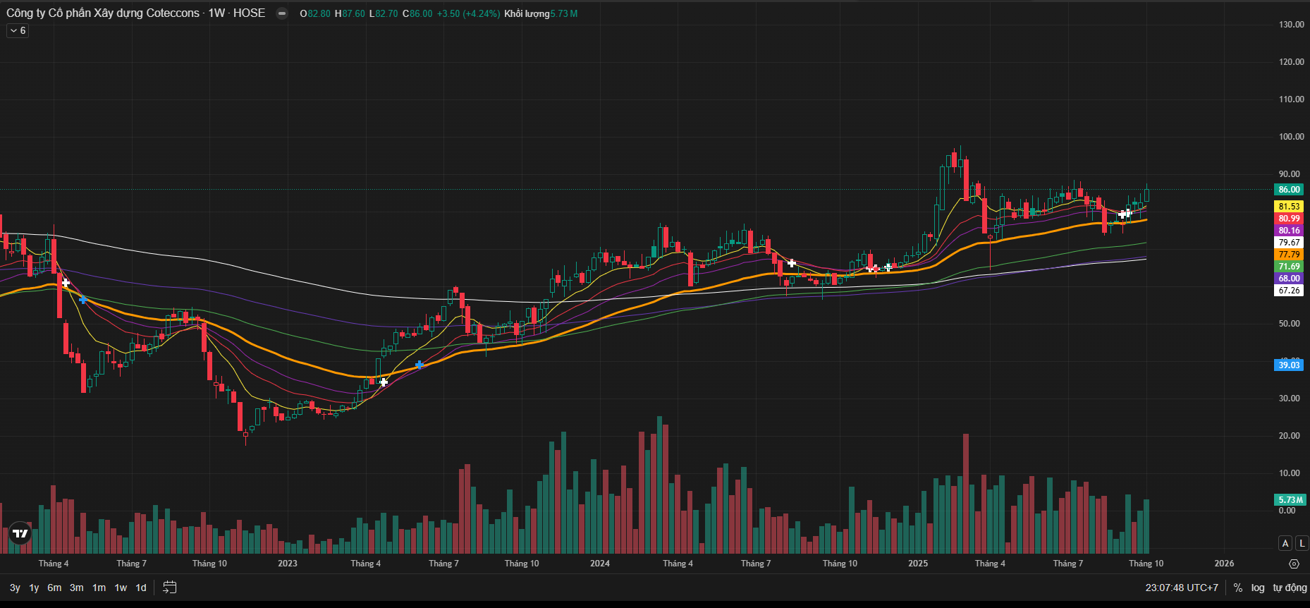Click orange moving average label 77.79
1310x608 pixels.
(x=1290, y=255)
